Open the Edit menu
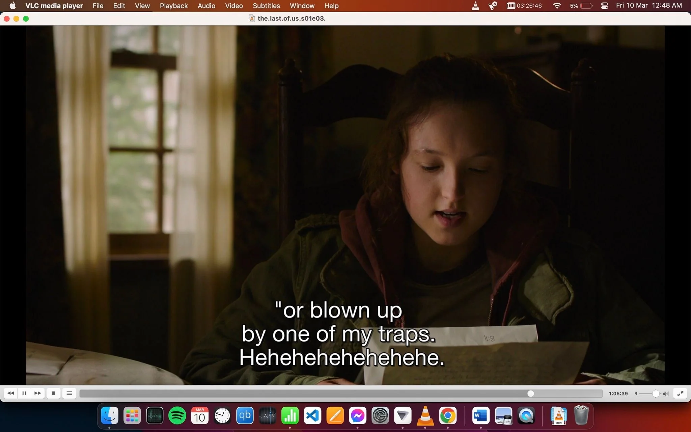Viewport: 691px width, 432px height. point(119,6)
